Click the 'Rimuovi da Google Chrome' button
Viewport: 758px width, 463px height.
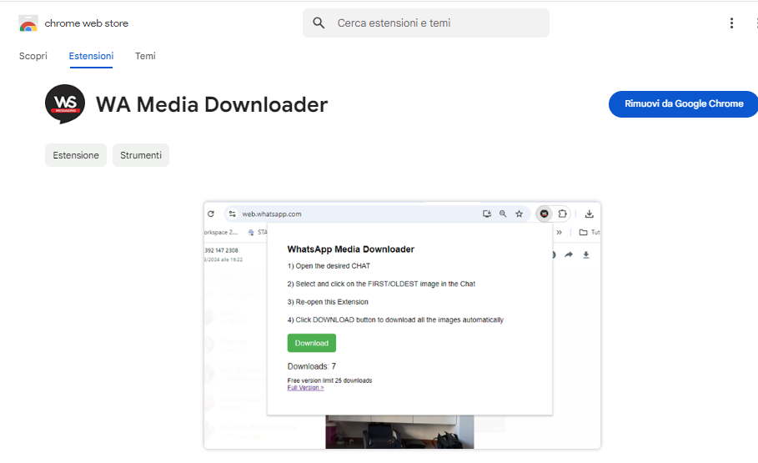(684, 103)
